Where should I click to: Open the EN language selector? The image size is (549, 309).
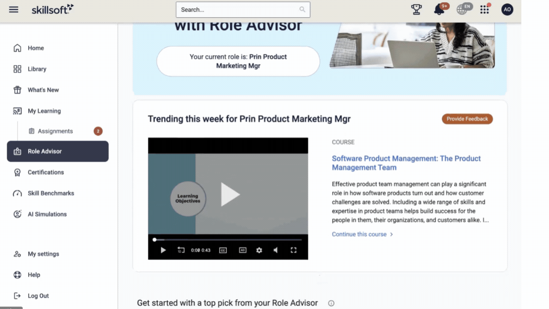pyautogui.click(x=464, y=9)
